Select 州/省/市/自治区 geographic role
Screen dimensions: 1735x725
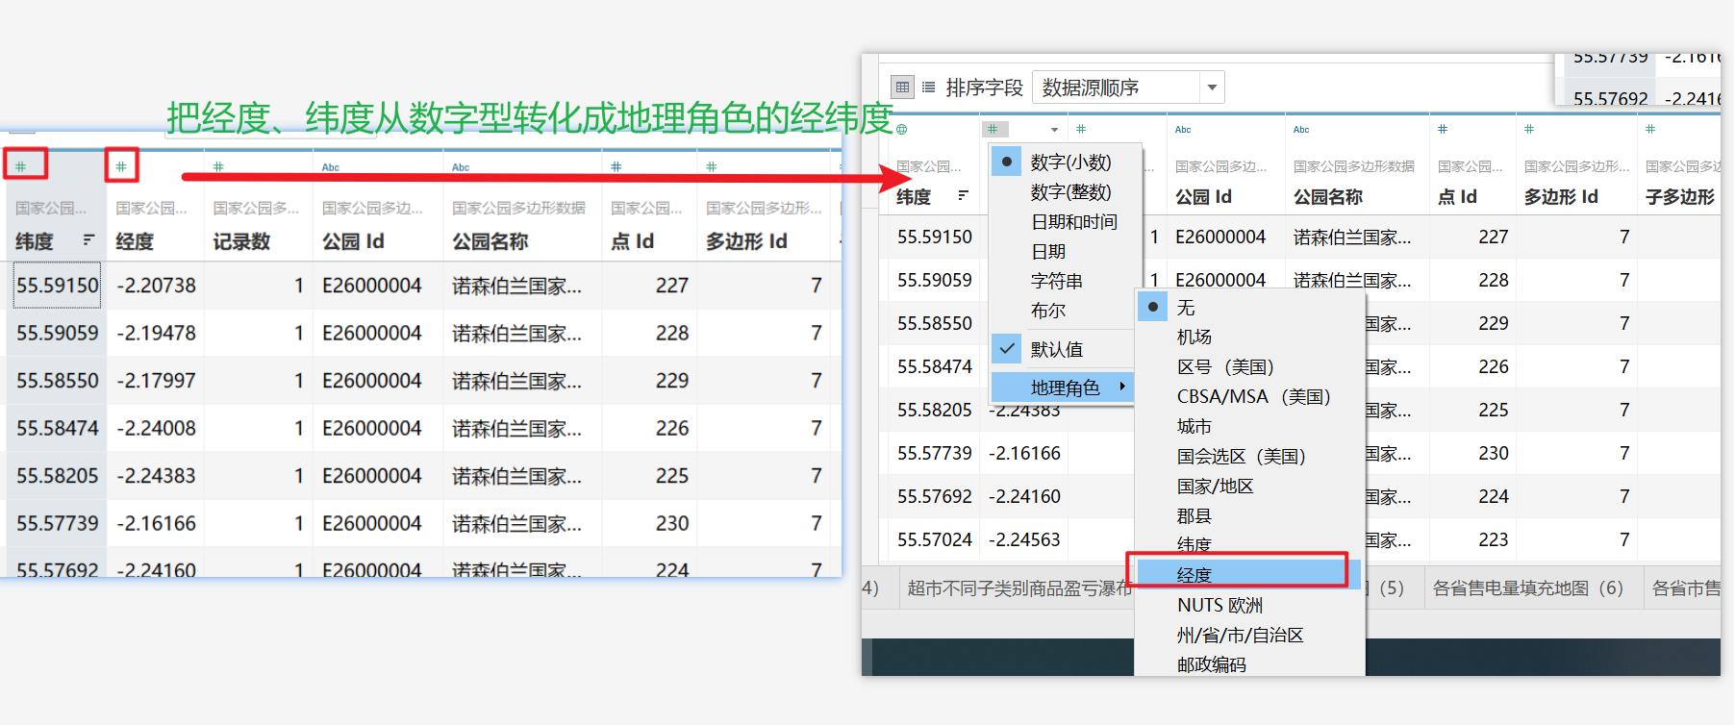tap(1250, 635)
